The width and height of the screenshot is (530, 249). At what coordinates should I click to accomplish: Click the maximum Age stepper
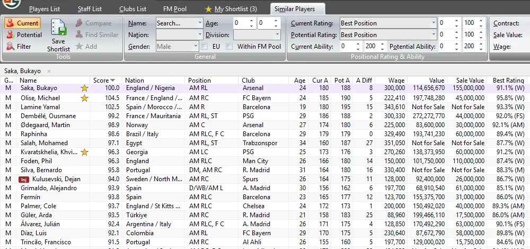pyautogui.click(x=276, y=23)
